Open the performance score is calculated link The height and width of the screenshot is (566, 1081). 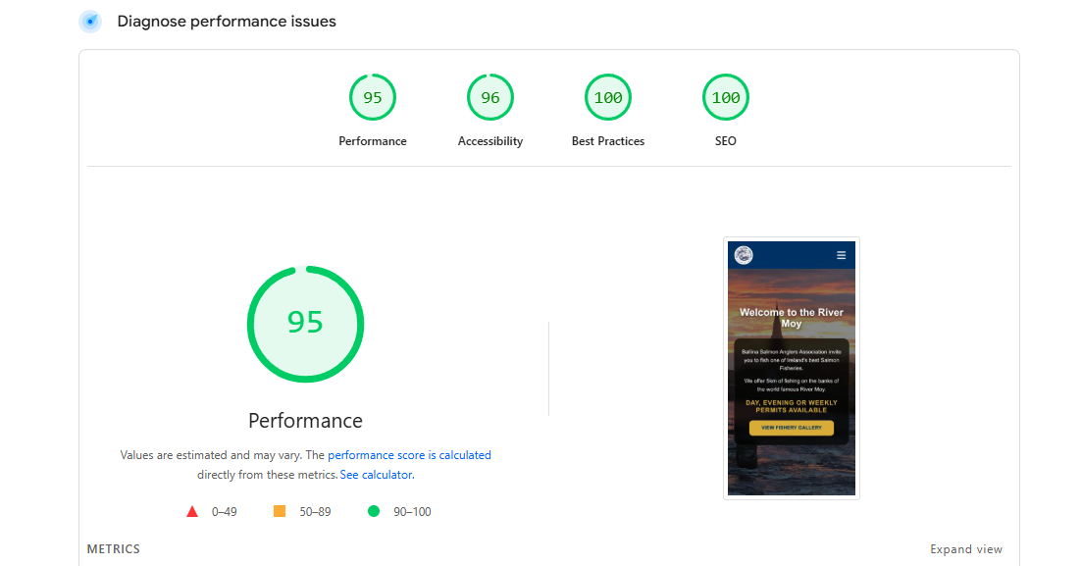(409, 455)
